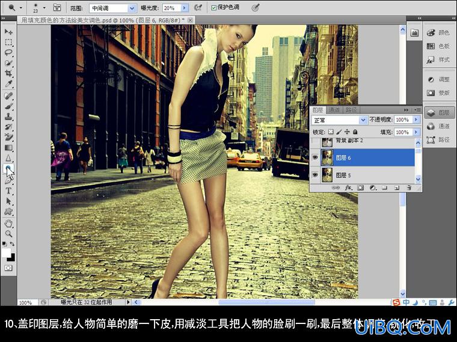Select the Custom Shape tool
The height and width of the screenshot is (342, 457).
pyautogui.click(x=8, y=212)
